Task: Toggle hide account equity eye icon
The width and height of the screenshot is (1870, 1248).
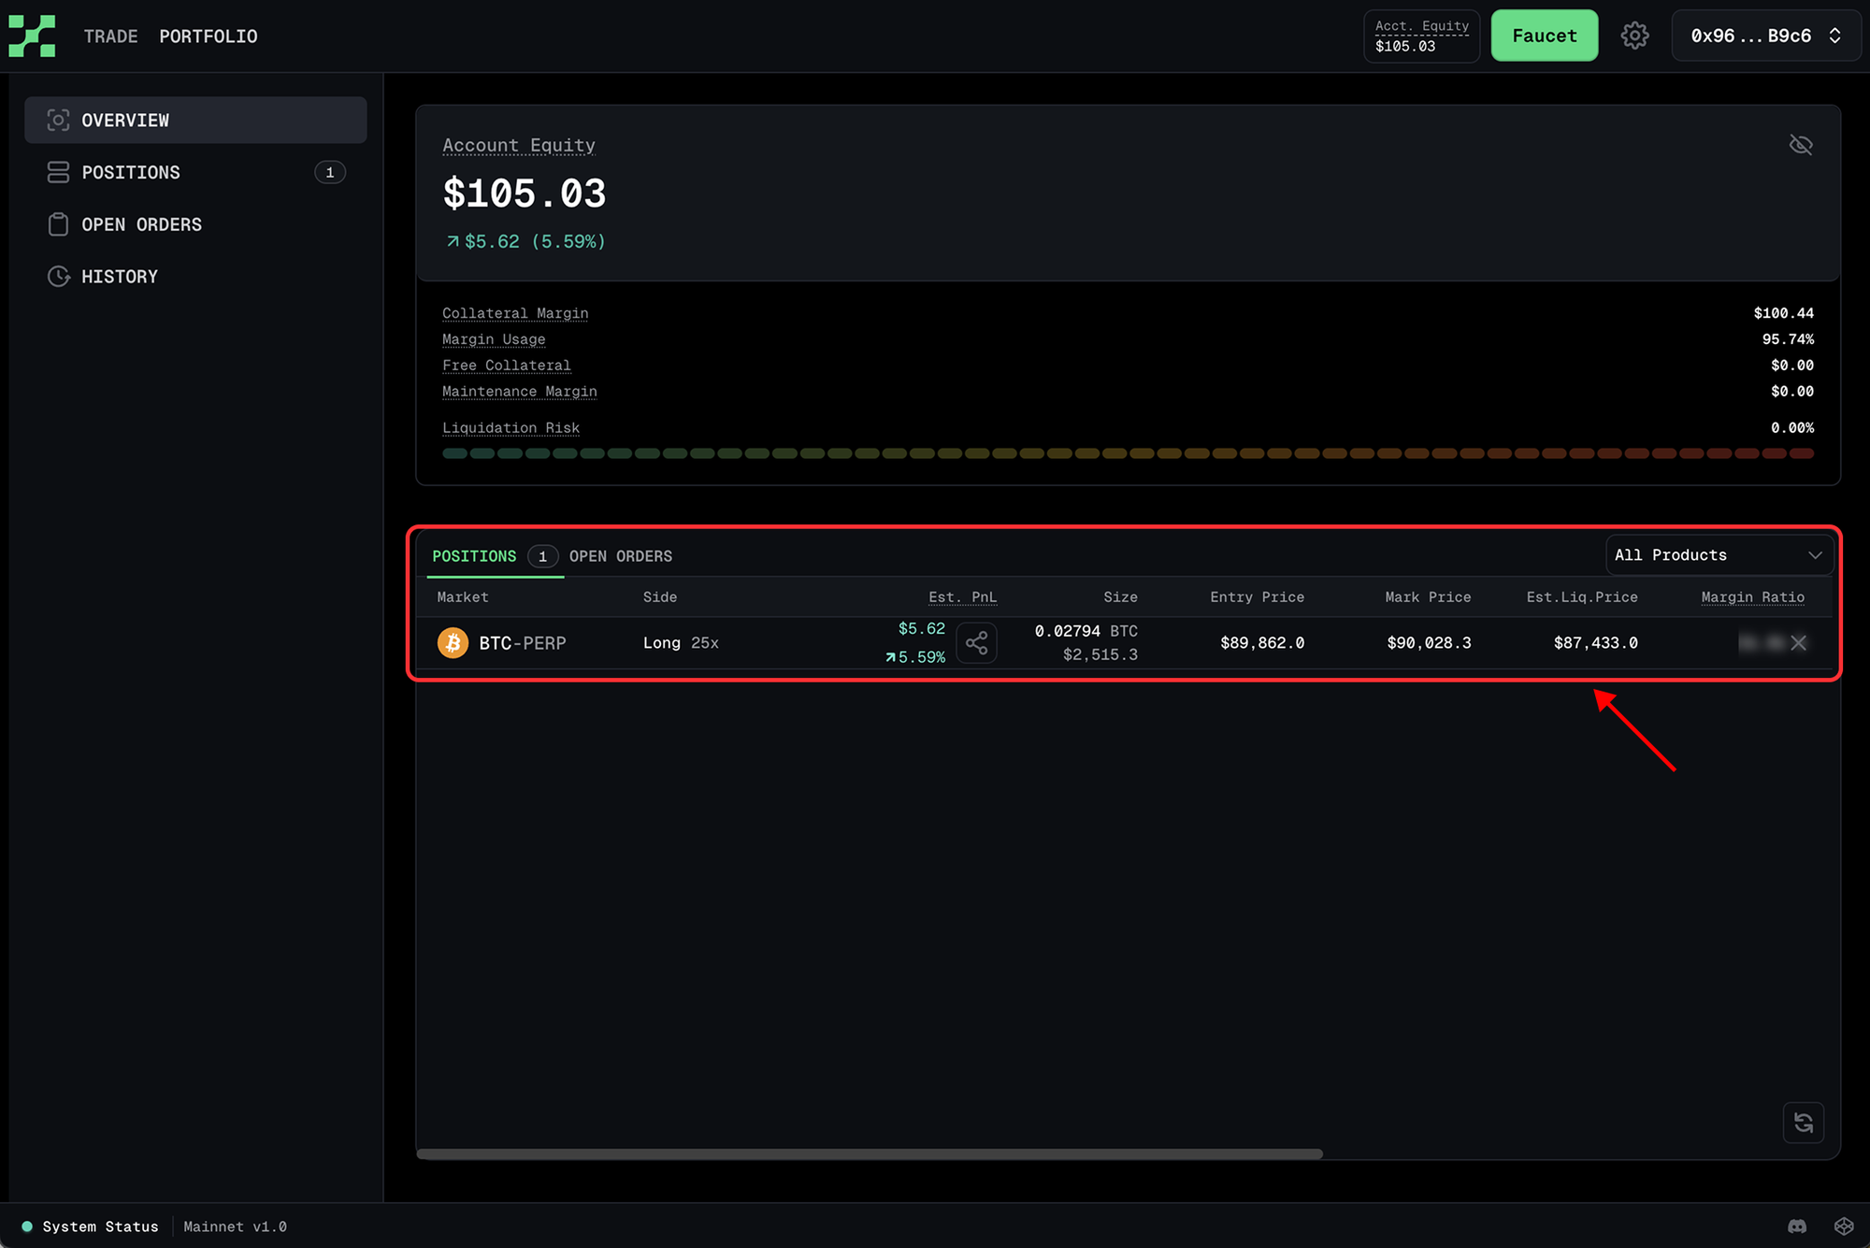Action: pyautogui.click(x=1801, y=145)
